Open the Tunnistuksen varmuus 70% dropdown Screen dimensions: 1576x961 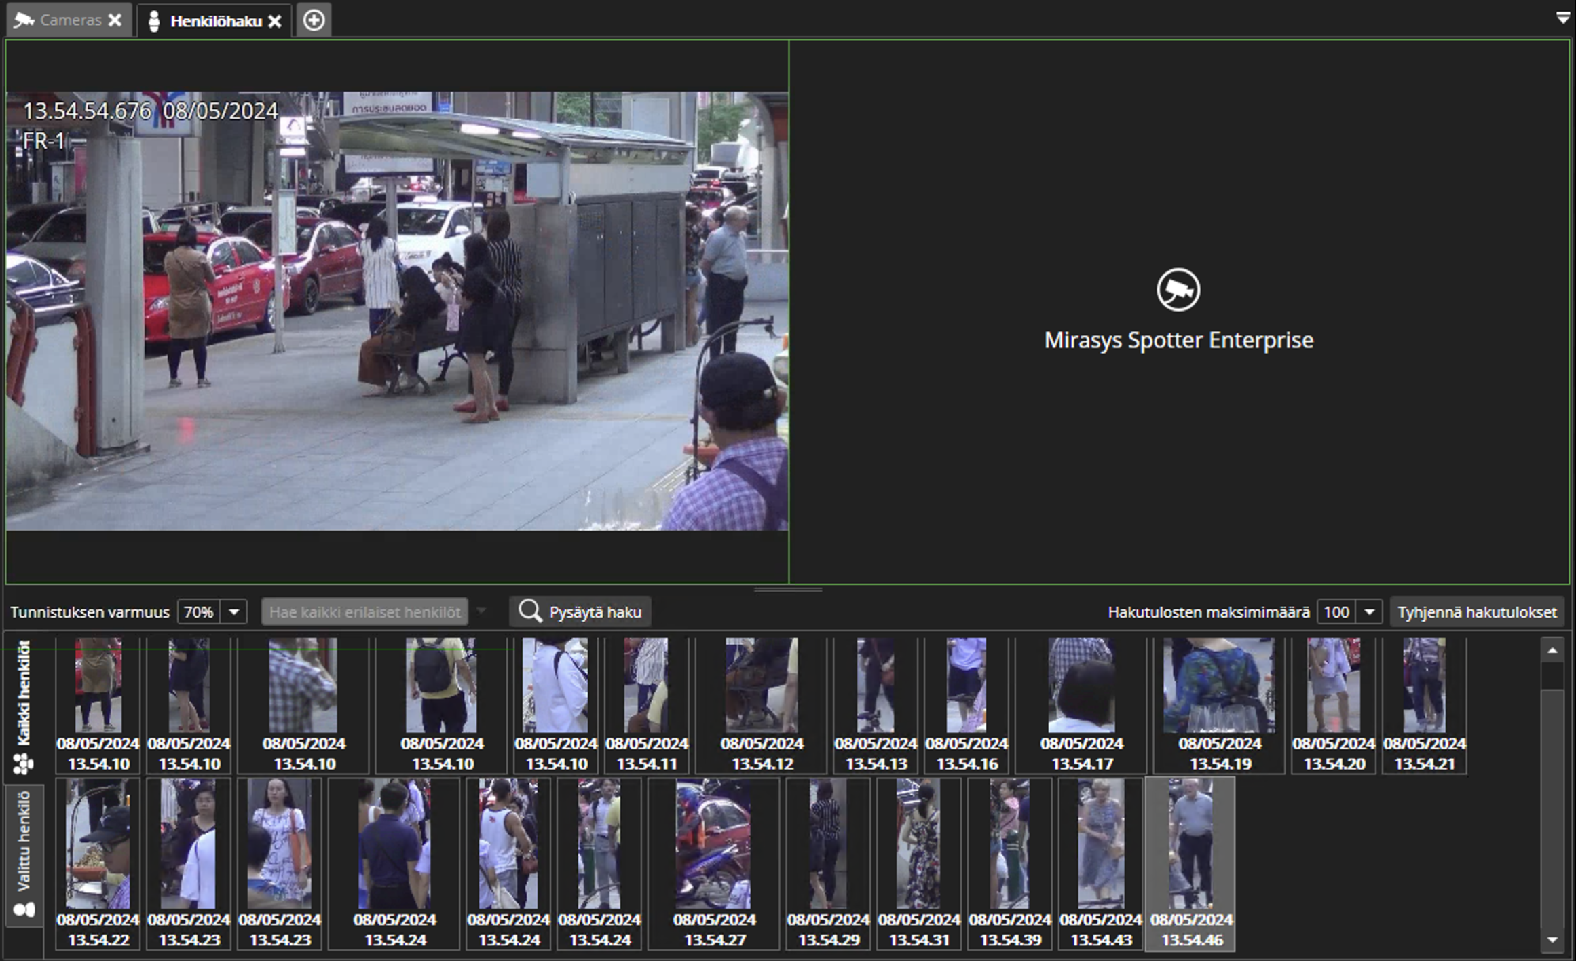234,611
